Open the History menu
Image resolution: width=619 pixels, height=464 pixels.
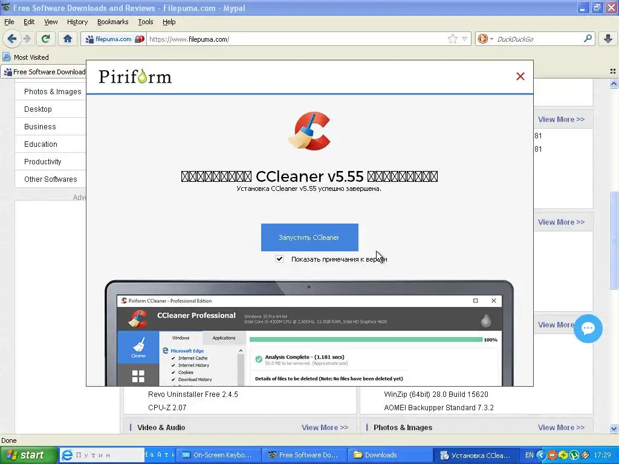(77, 22)
